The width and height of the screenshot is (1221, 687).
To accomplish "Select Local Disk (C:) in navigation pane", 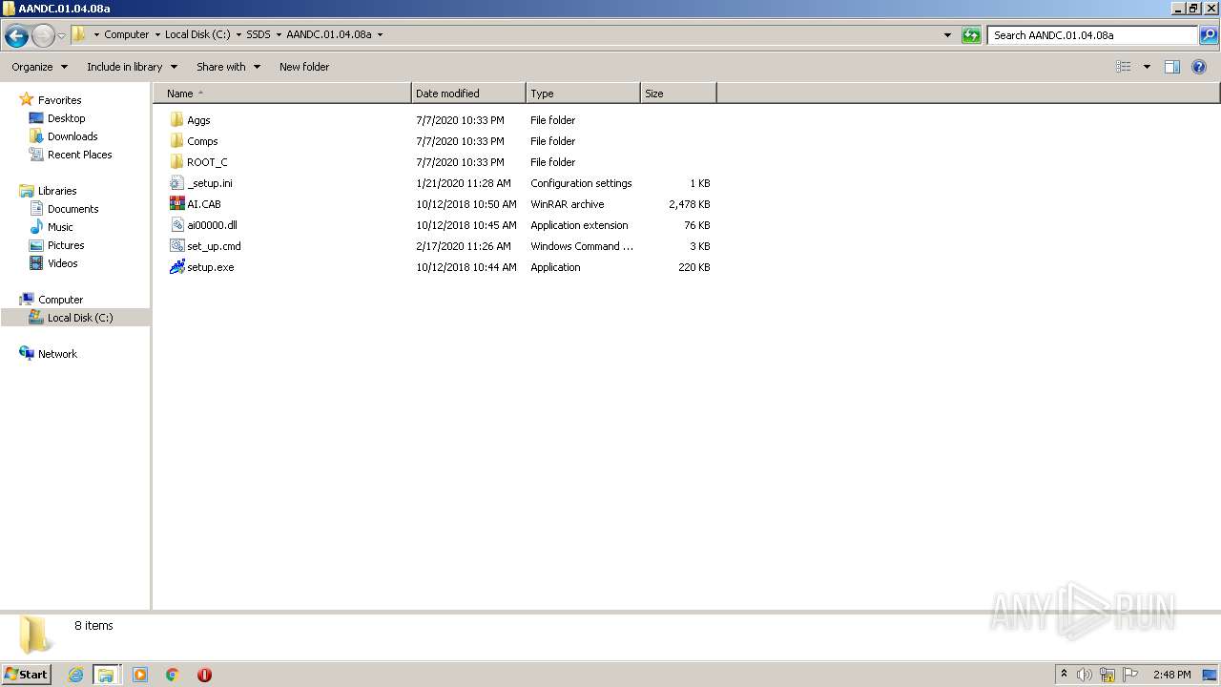I will [80, 318].
